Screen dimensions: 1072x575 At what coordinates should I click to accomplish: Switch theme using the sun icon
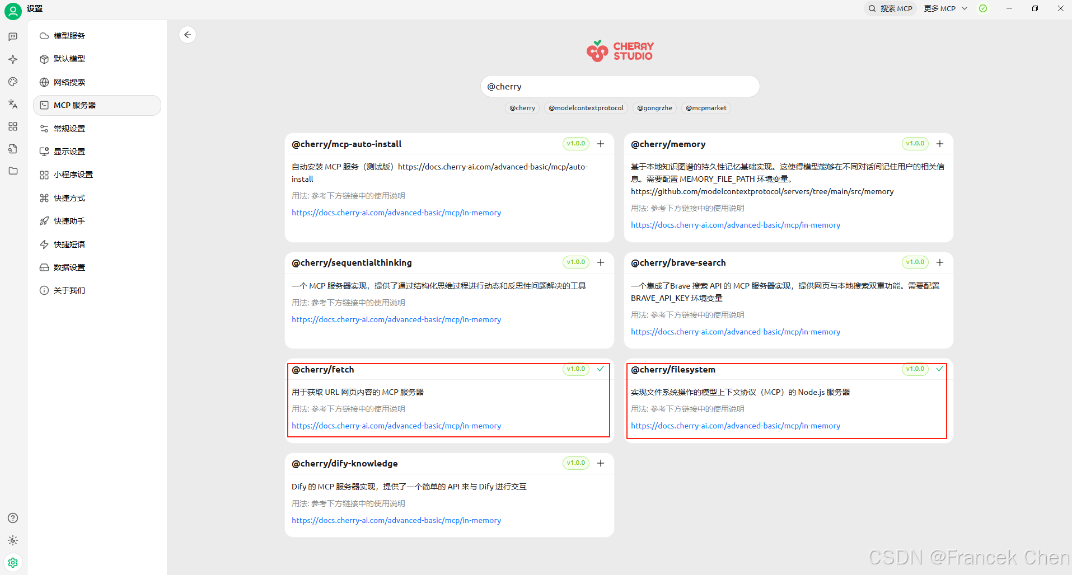(13, 540)
